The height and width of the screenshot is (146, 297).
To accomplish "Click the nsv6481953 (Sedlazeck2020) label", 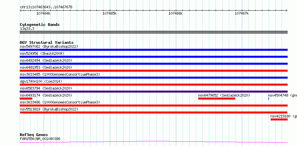I will 46,67.
